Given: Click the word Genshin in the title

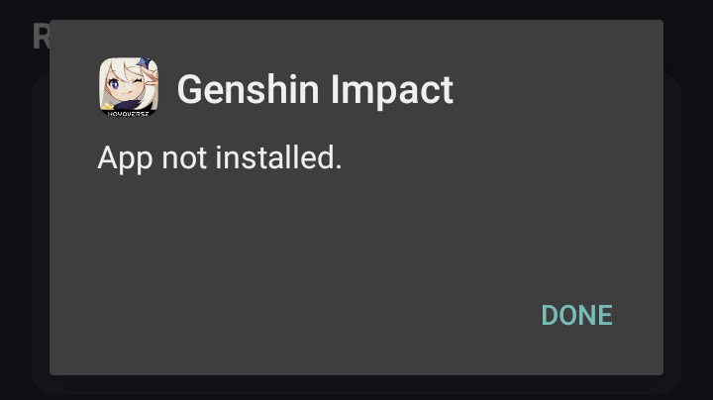Looking at the screenshot, I should [248, 89].
